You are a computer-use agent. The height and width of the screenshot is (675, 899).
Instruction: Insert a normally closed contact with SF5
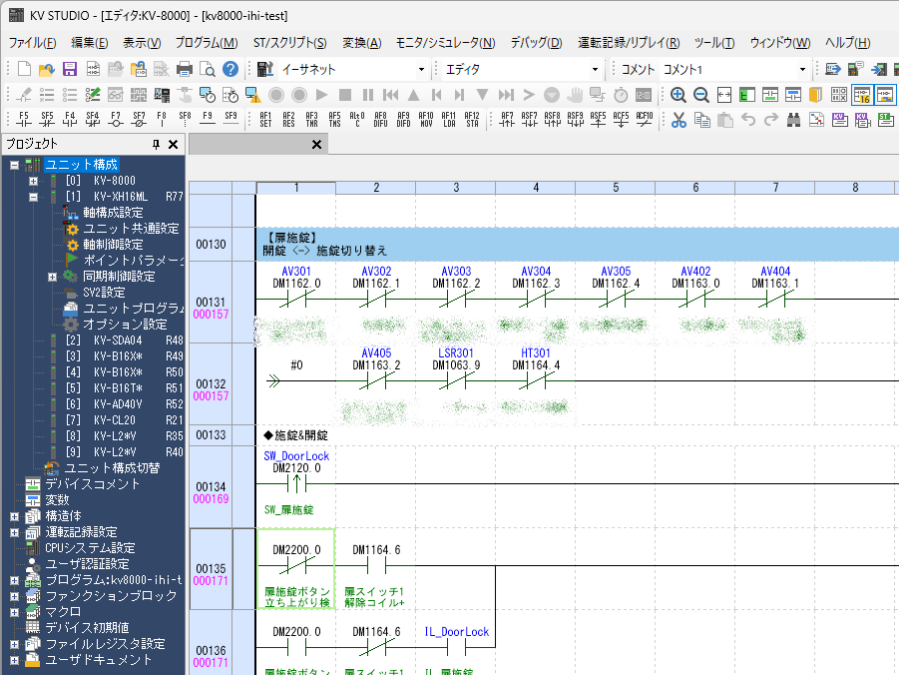(47, 120)
